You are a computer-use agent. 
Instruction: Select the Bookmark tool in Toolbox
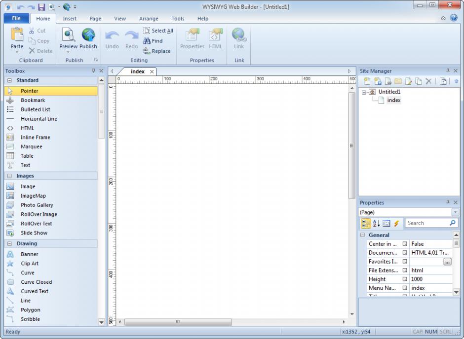pos(51,100)
